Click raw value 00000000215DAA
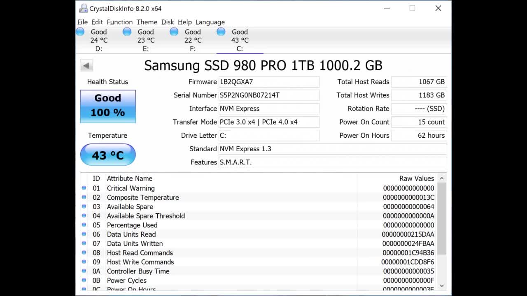 [x=408, y=234]
